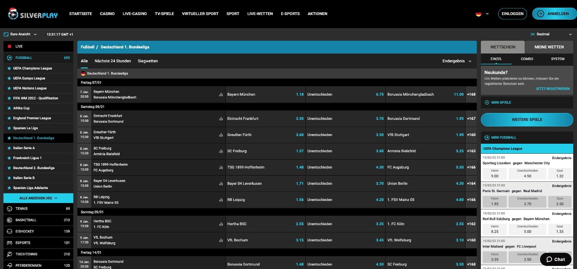Select Borussia Mönchengladbach odds 11.00
577x269 pixels.
(425, 95)
